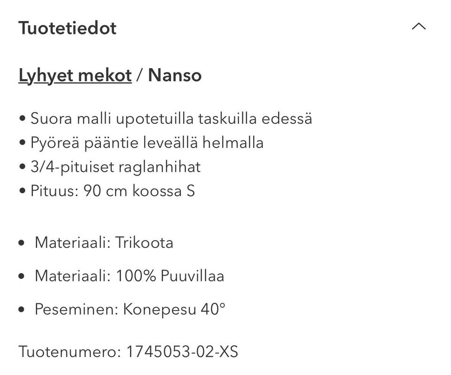Collapse the Tuotetiedot section with the chevron

[x=419, y=27]
